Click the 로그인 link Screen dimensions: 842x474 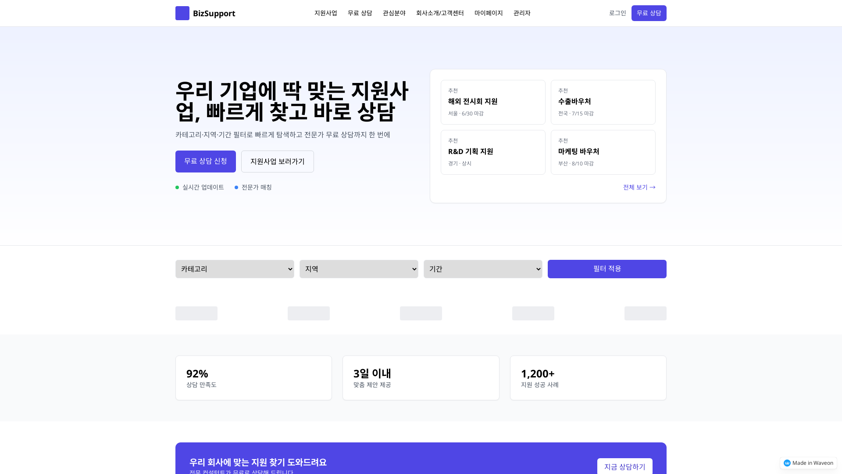coord(617,13)
